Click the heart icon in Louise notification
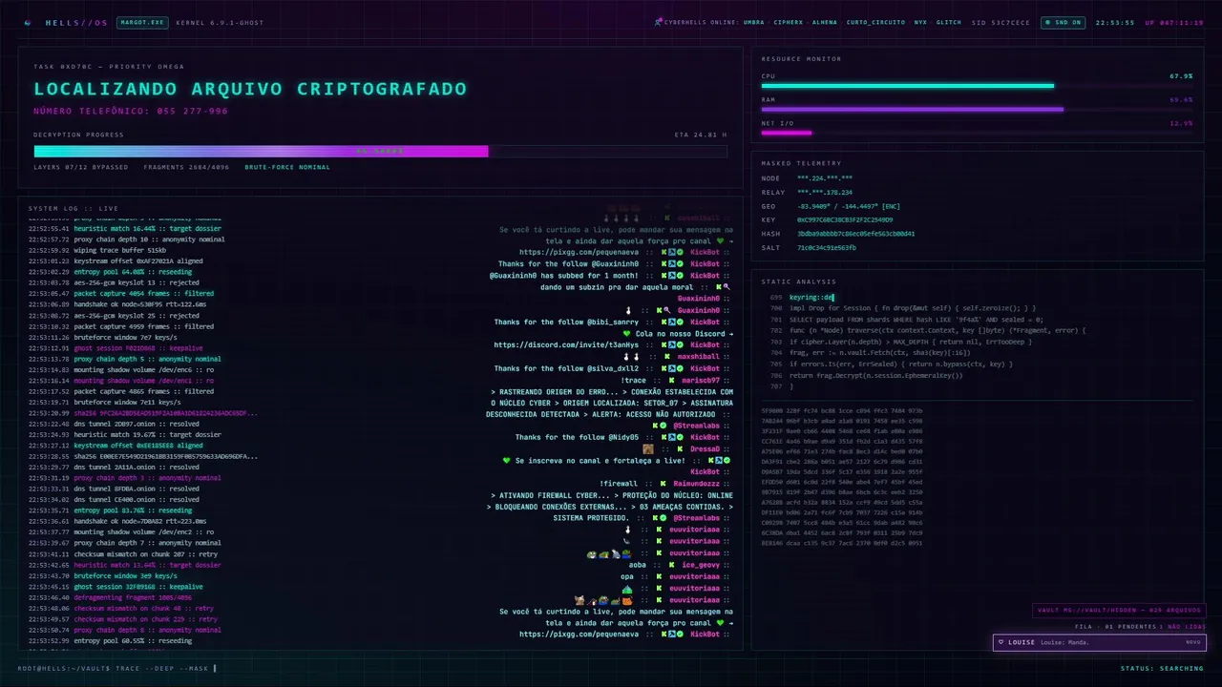The height and width of the screenshot is (687, 1222). click(x=1001, y=642)
